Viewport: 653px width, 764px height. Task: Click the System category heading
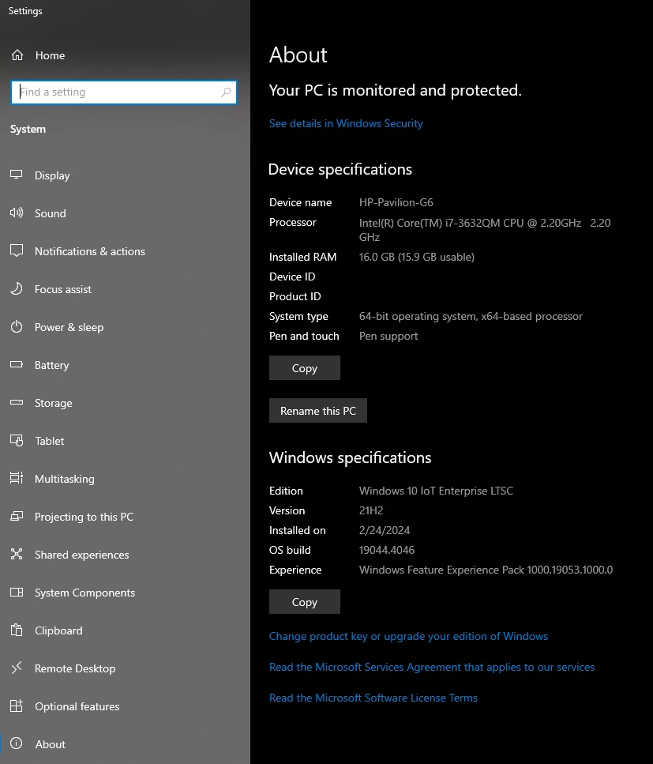click(x=28, y=129)
